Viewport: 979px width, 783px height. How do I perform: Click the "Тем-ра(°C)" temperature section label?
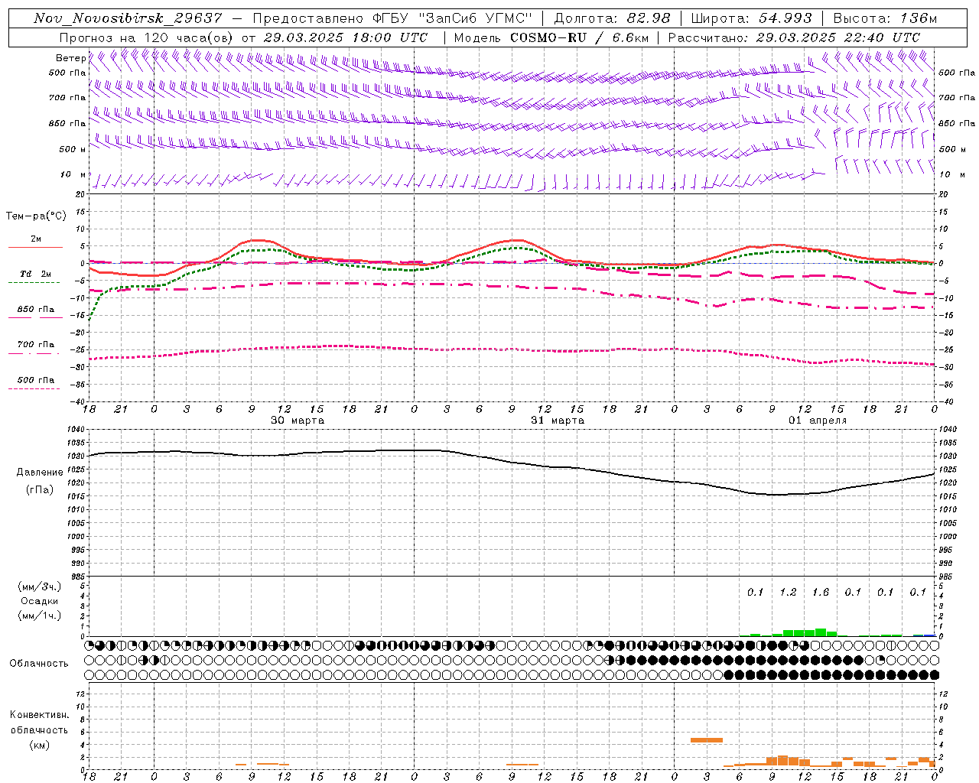(x=36, y=216)
